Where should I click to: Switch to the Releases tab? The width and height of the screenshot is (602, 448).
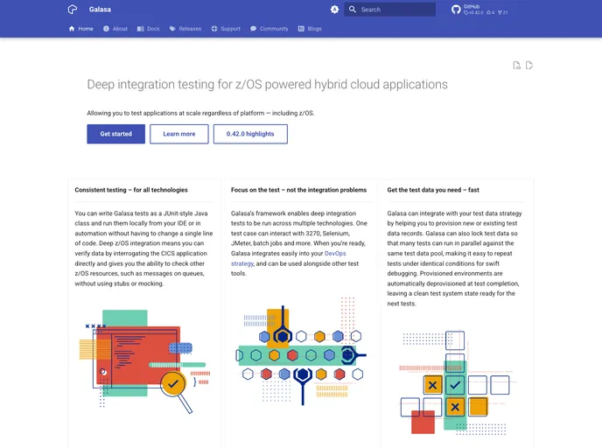[x=185, y=29]
